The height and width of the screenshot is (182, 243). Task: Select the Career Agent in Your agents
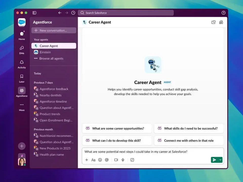click(x=54, y=46)
